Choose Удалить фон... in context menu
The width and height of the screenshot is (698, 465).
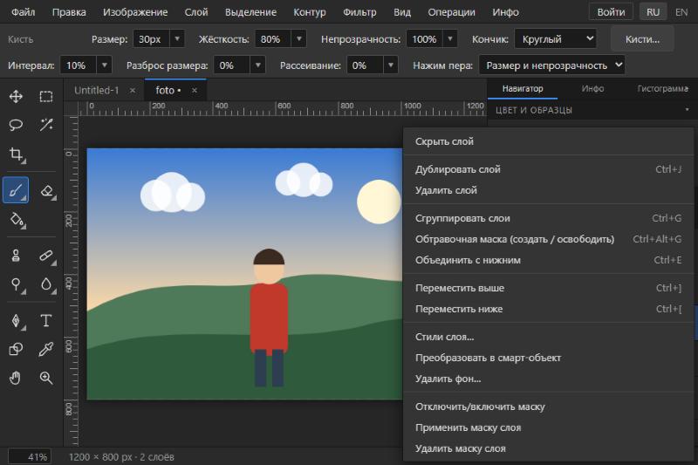click(x=549, y=380)
